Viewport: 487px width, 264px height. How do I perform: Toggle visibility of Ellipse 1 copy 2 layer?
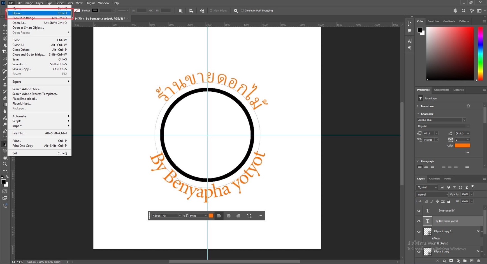pos(419,231)
